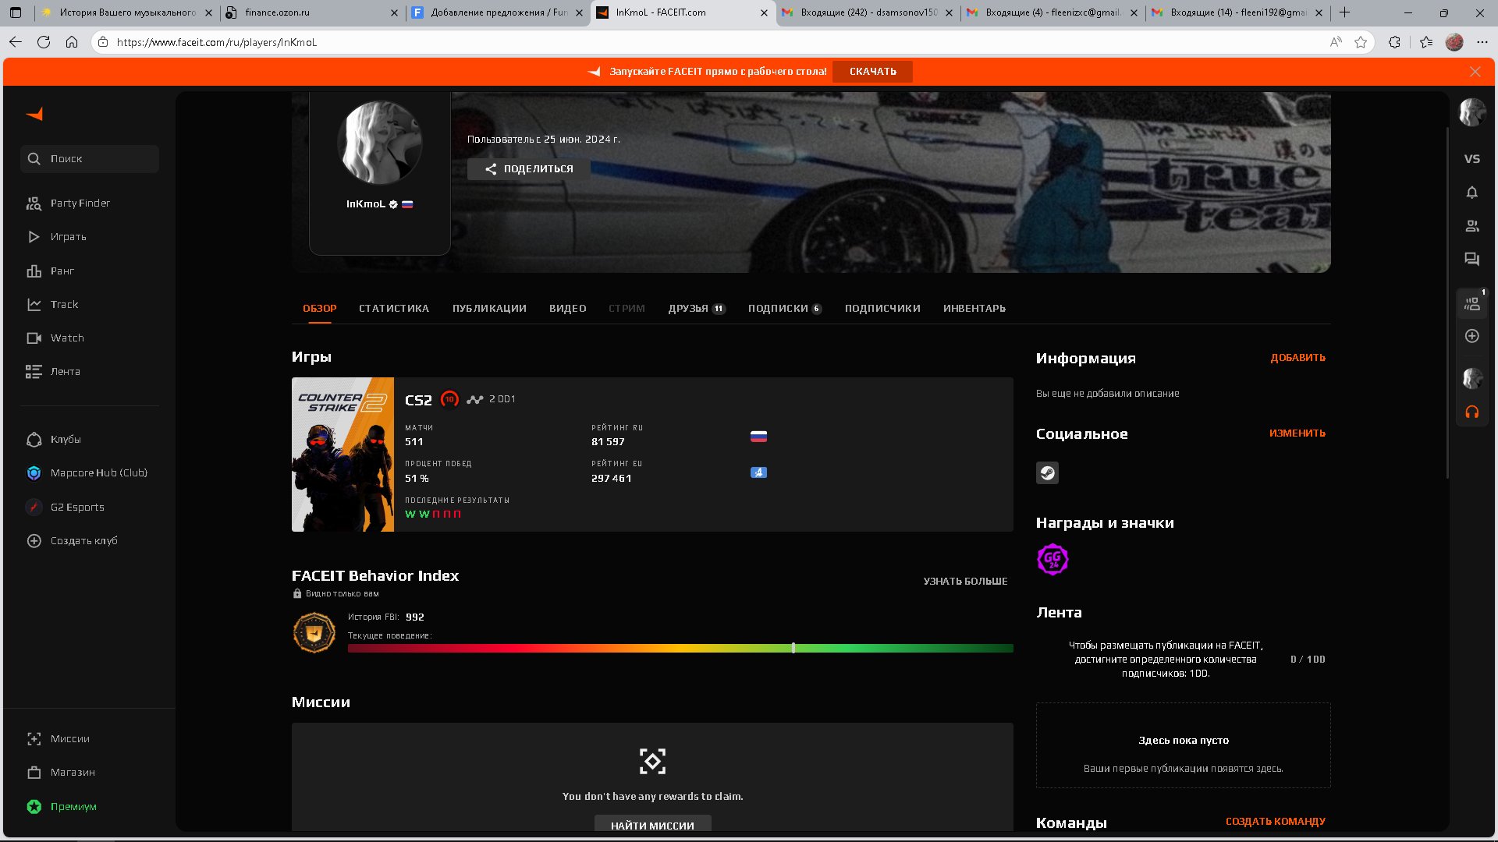The height and width of the screenshot is (842, 1498).
Task: Open the Watch section
Action: [x=66, y=338]
